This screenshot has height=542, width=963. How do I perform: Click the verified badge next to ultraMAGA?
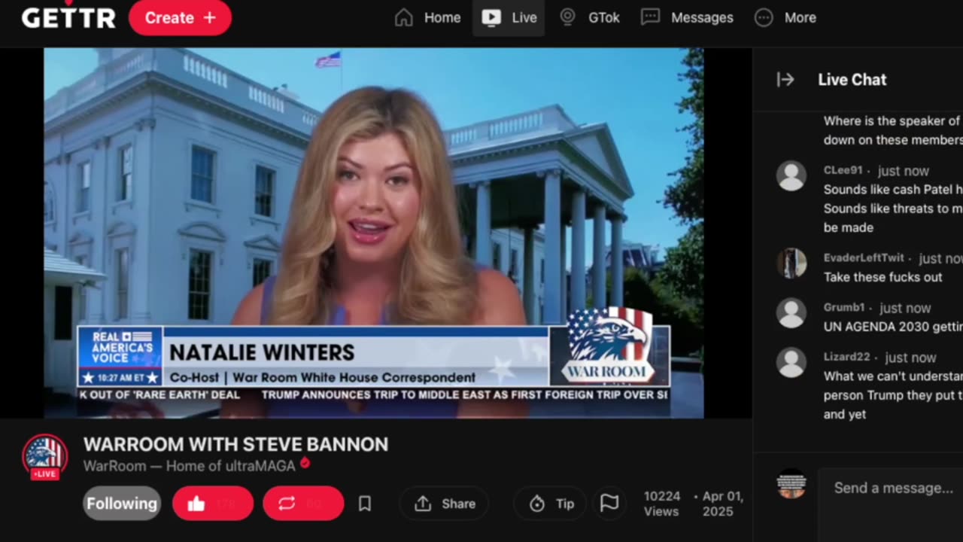[x=305, y=462]
